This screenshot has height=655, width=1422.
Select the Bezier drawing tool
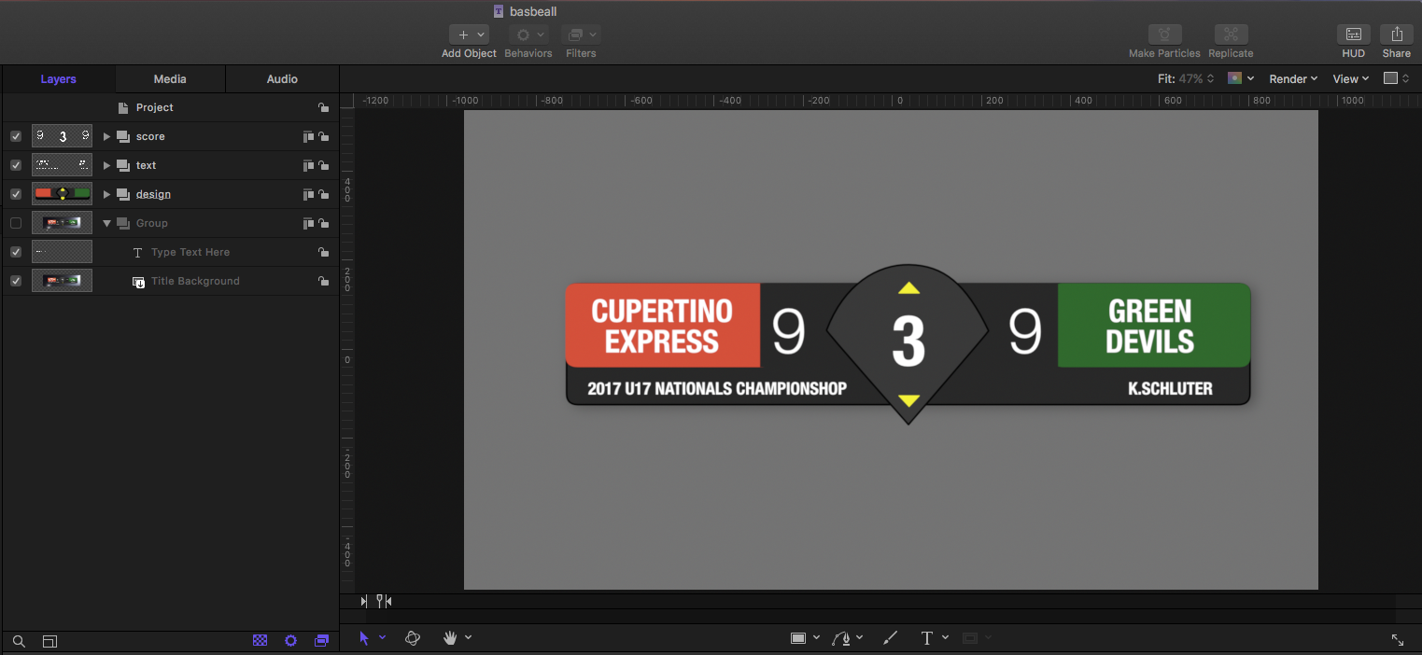pyautogui.click(x=841, y=637)
